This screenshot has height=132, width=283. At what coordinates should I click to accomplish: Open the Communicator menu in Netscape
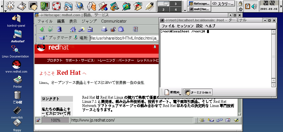click(114, 21)
